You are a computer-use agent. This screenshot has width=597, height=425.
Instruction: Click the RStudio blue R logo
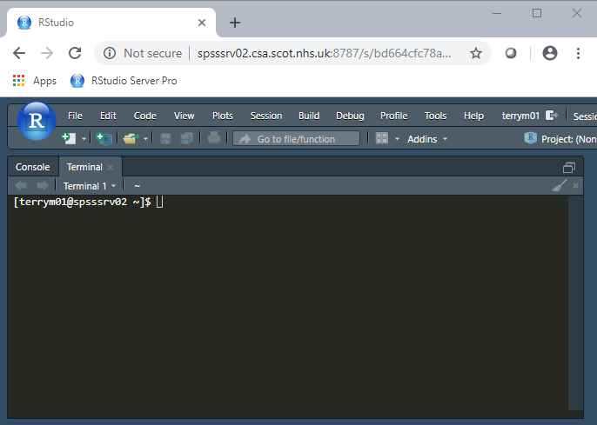[37, 121]
